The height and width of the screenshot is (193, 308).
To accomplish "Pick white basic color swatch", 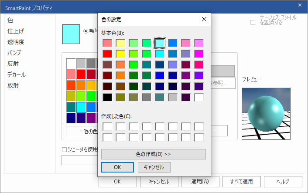I will coord(199,97).
